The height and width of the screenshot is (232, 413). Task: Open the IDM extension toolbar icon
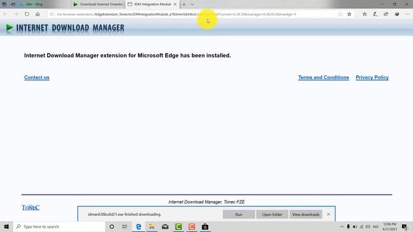point(397,14)
